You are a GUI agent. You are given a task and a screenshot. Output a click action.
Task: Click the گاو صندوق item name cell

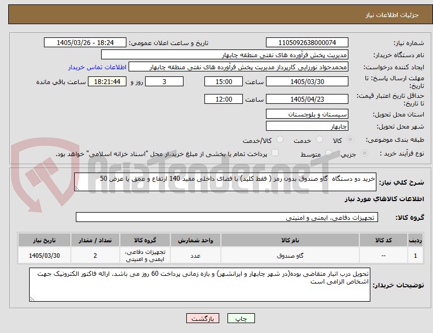[x=290, y=256]
